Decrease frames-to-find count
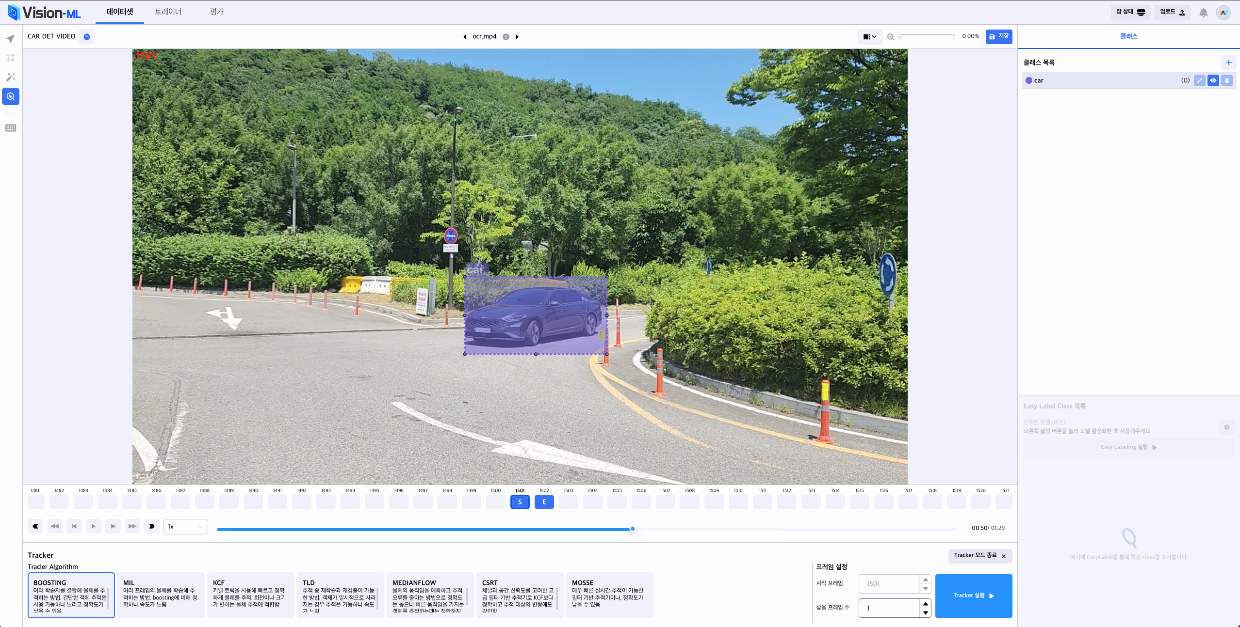 tap(926, 613)
